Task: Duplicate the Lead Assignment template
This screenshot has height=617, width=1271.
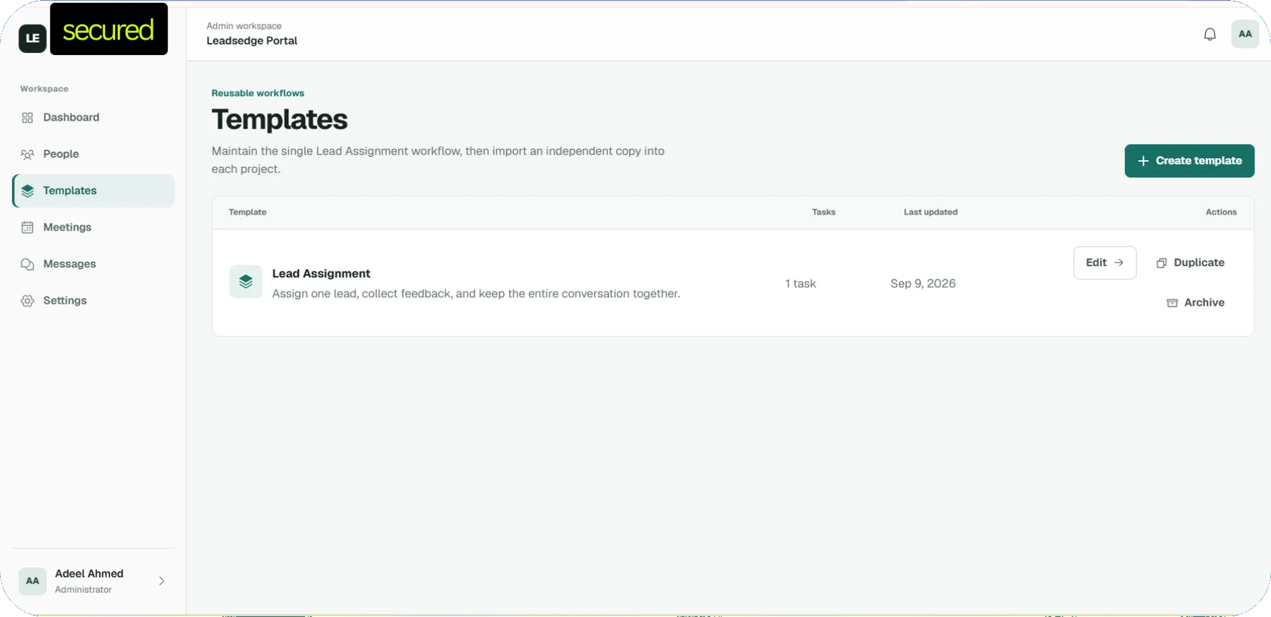Action: pyautogui.click(x=1191, y=263)
